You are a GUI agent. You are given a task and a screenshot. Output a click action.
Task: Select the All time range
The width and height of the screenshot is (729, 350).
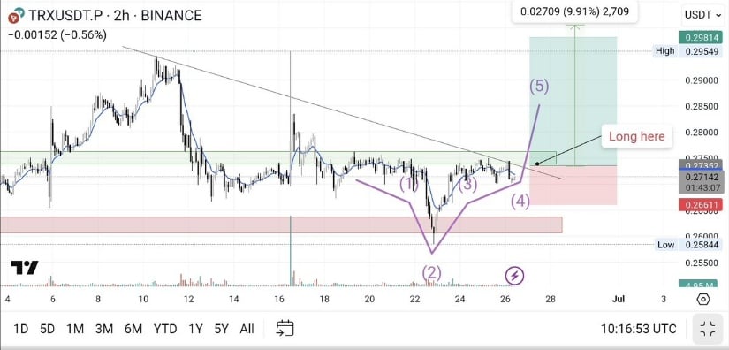click(x=247, y=329)
